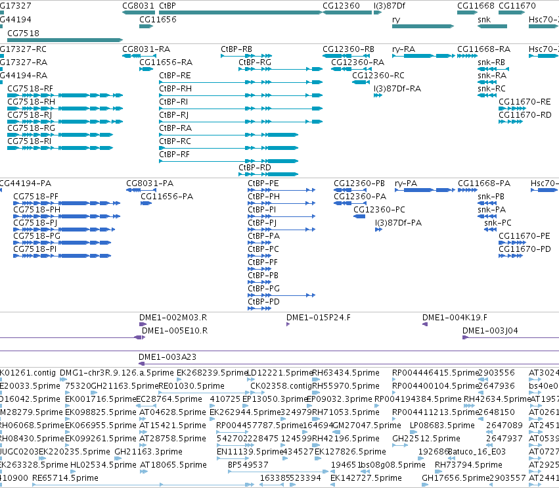Click EST label LP08683.5prime
The width and height of the screenshot is (559, 488).
(442, 425)
